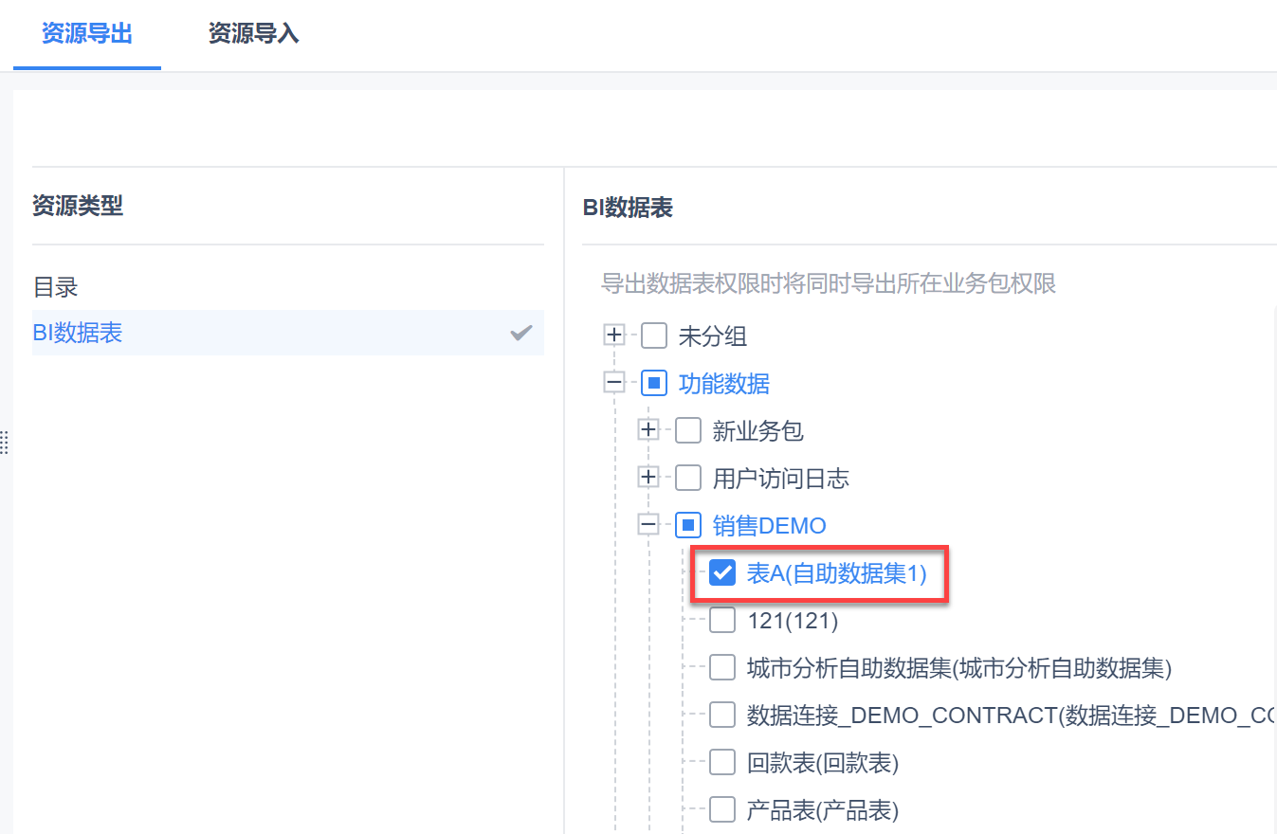The image size is (1277, 834).
Task: Click the checkmark icon beside BI数据表
Action: 521,333
